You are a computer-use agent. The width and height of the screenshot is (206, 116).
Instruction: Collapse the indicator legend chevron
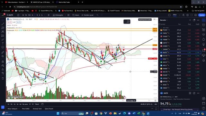pos(8,33)
